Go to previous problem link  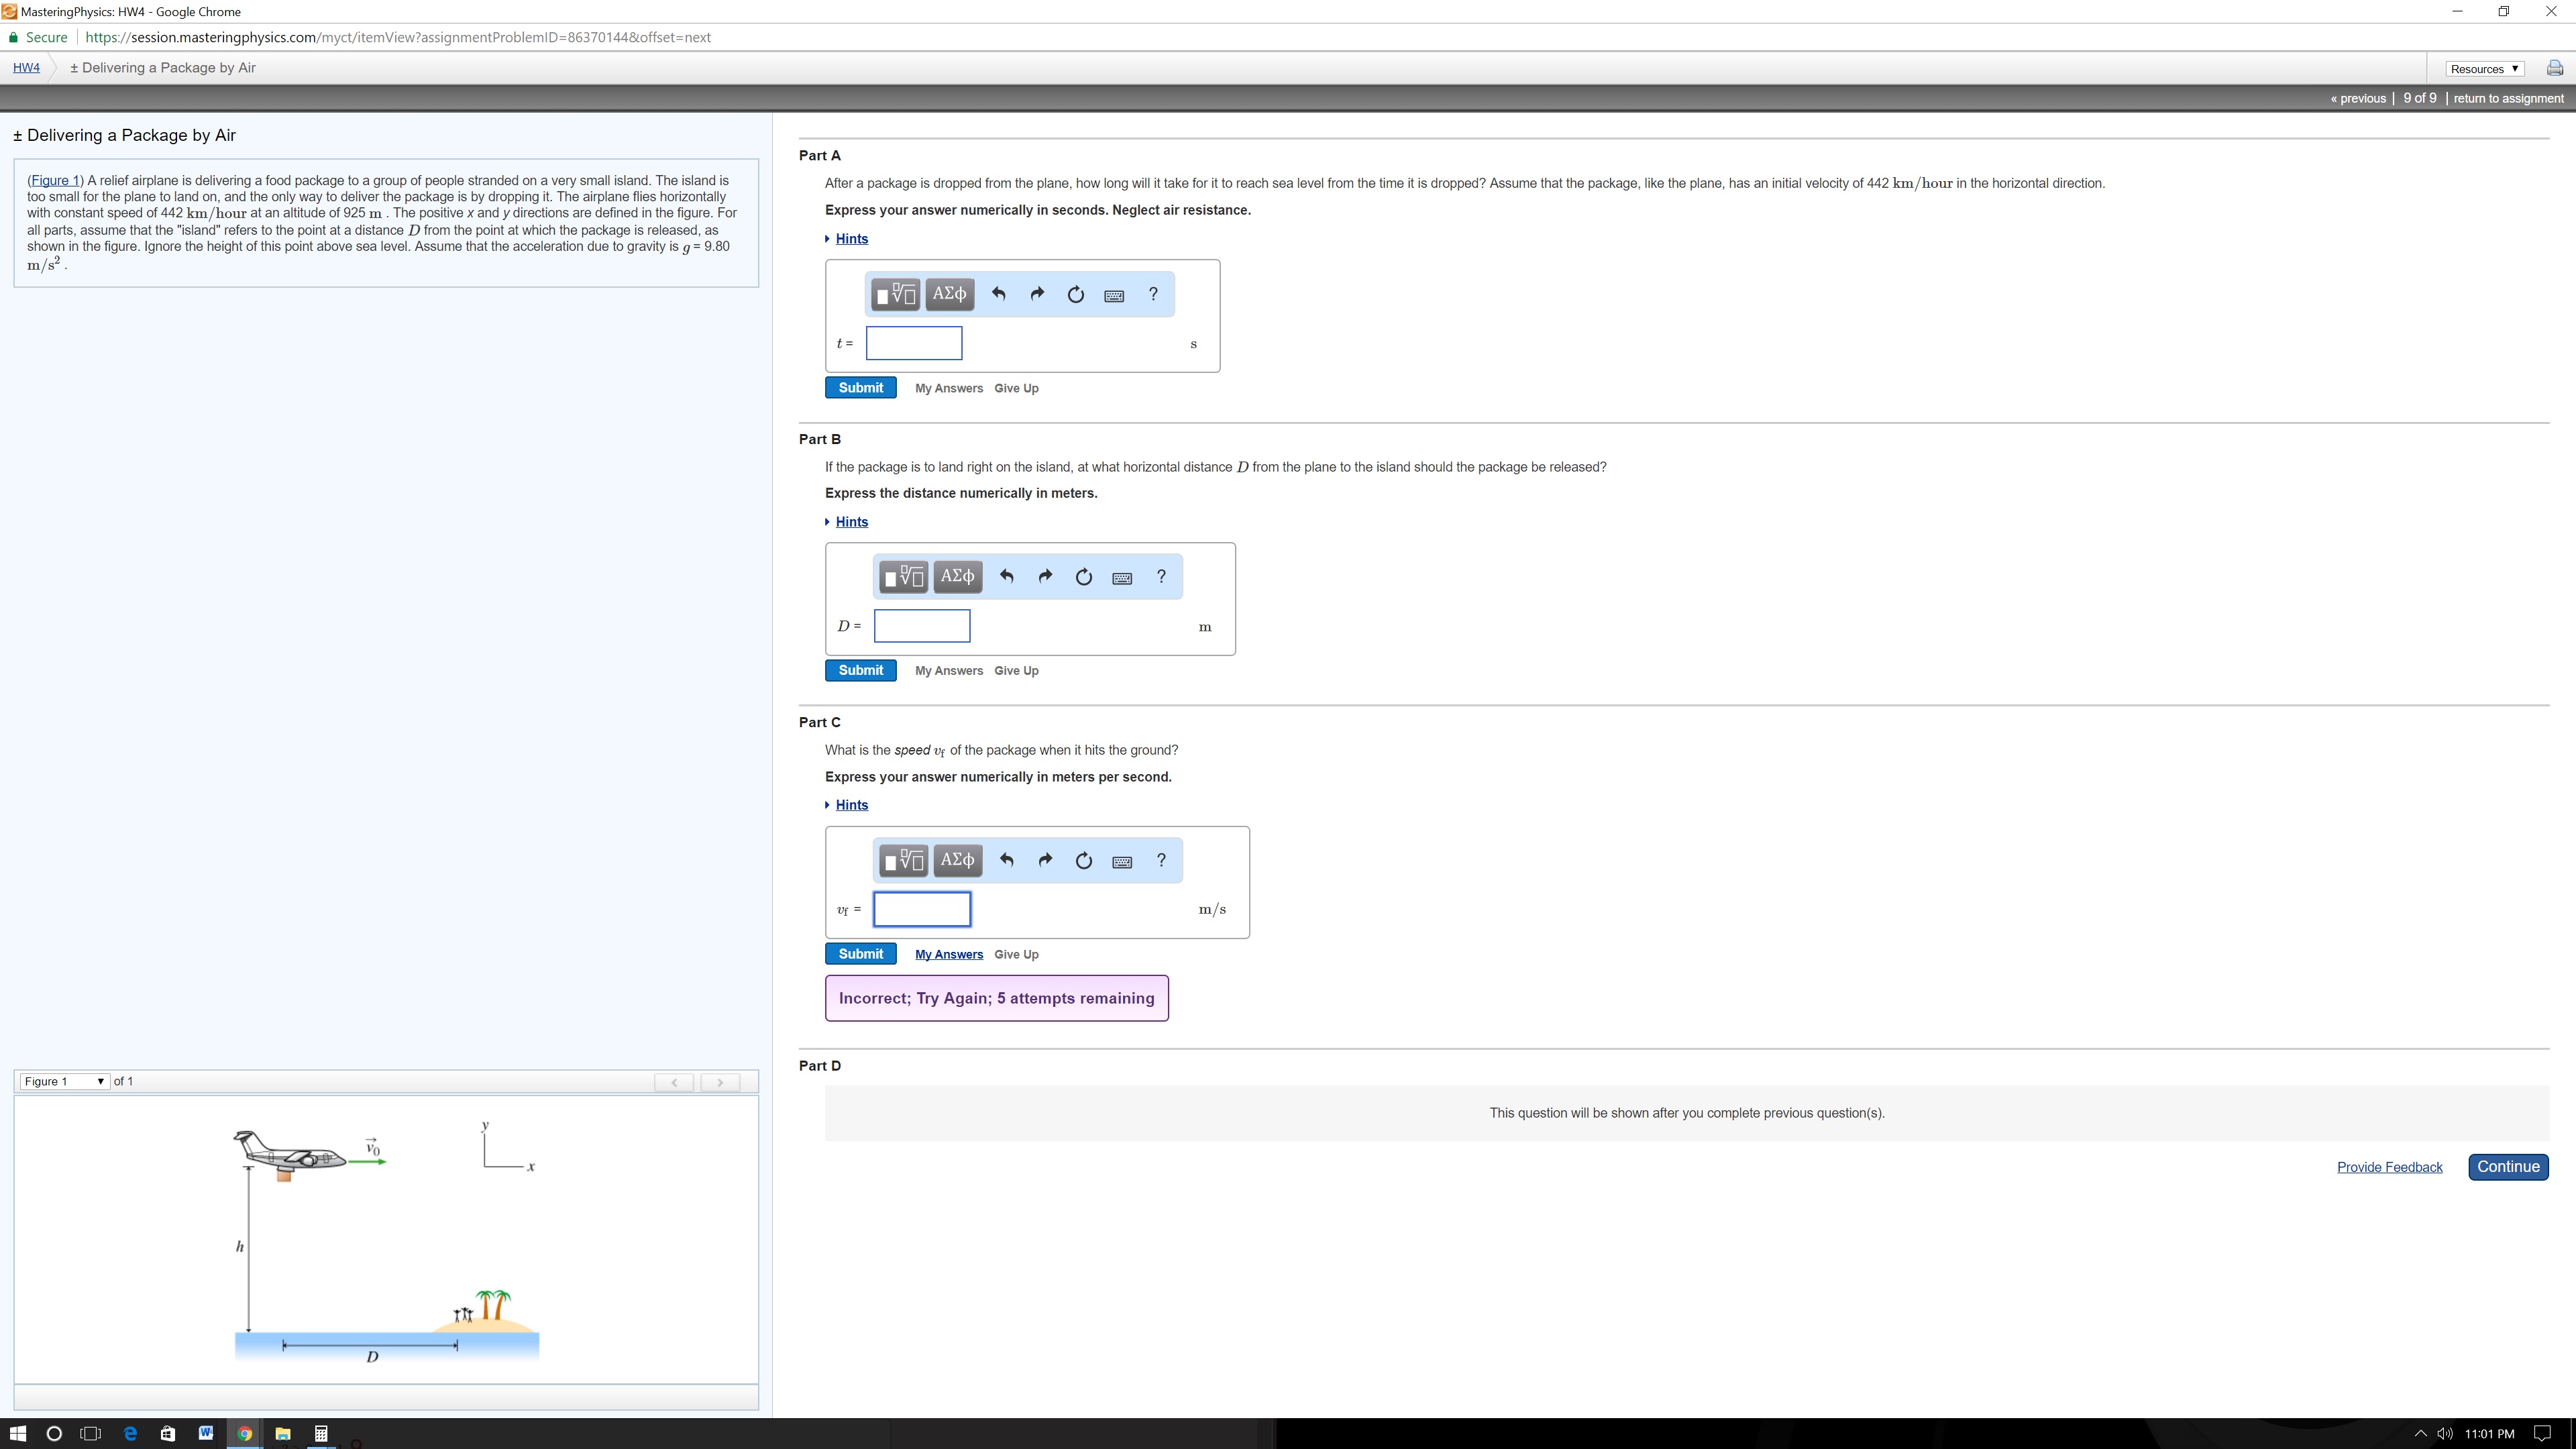click(x=2358, y=98)
